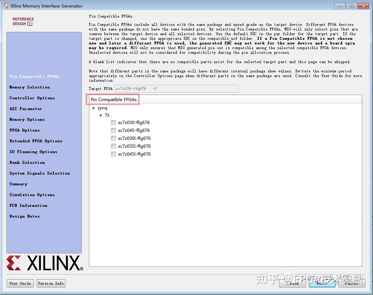
Task: View the PCB Information page
Action: click(28, 205)
